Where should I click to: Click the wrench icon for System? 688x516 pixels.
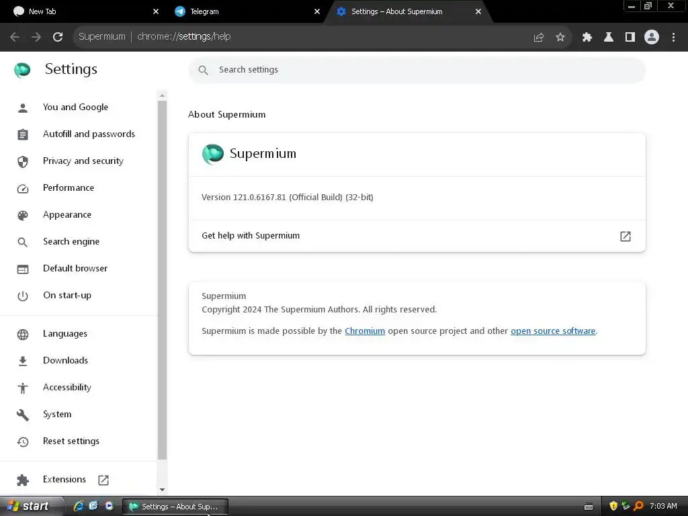coord(23,415)
